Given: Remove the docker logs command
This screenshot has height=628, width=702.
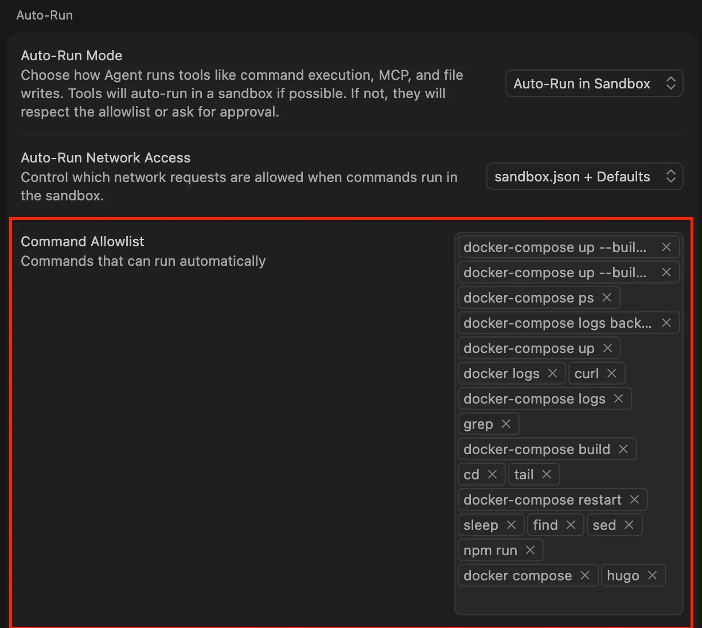Looking at the screenshot, I should coord(553,373).
